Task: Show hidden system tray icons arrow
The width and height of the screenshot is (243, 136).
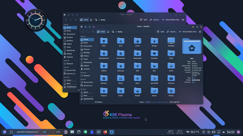Action: (224, 132)
